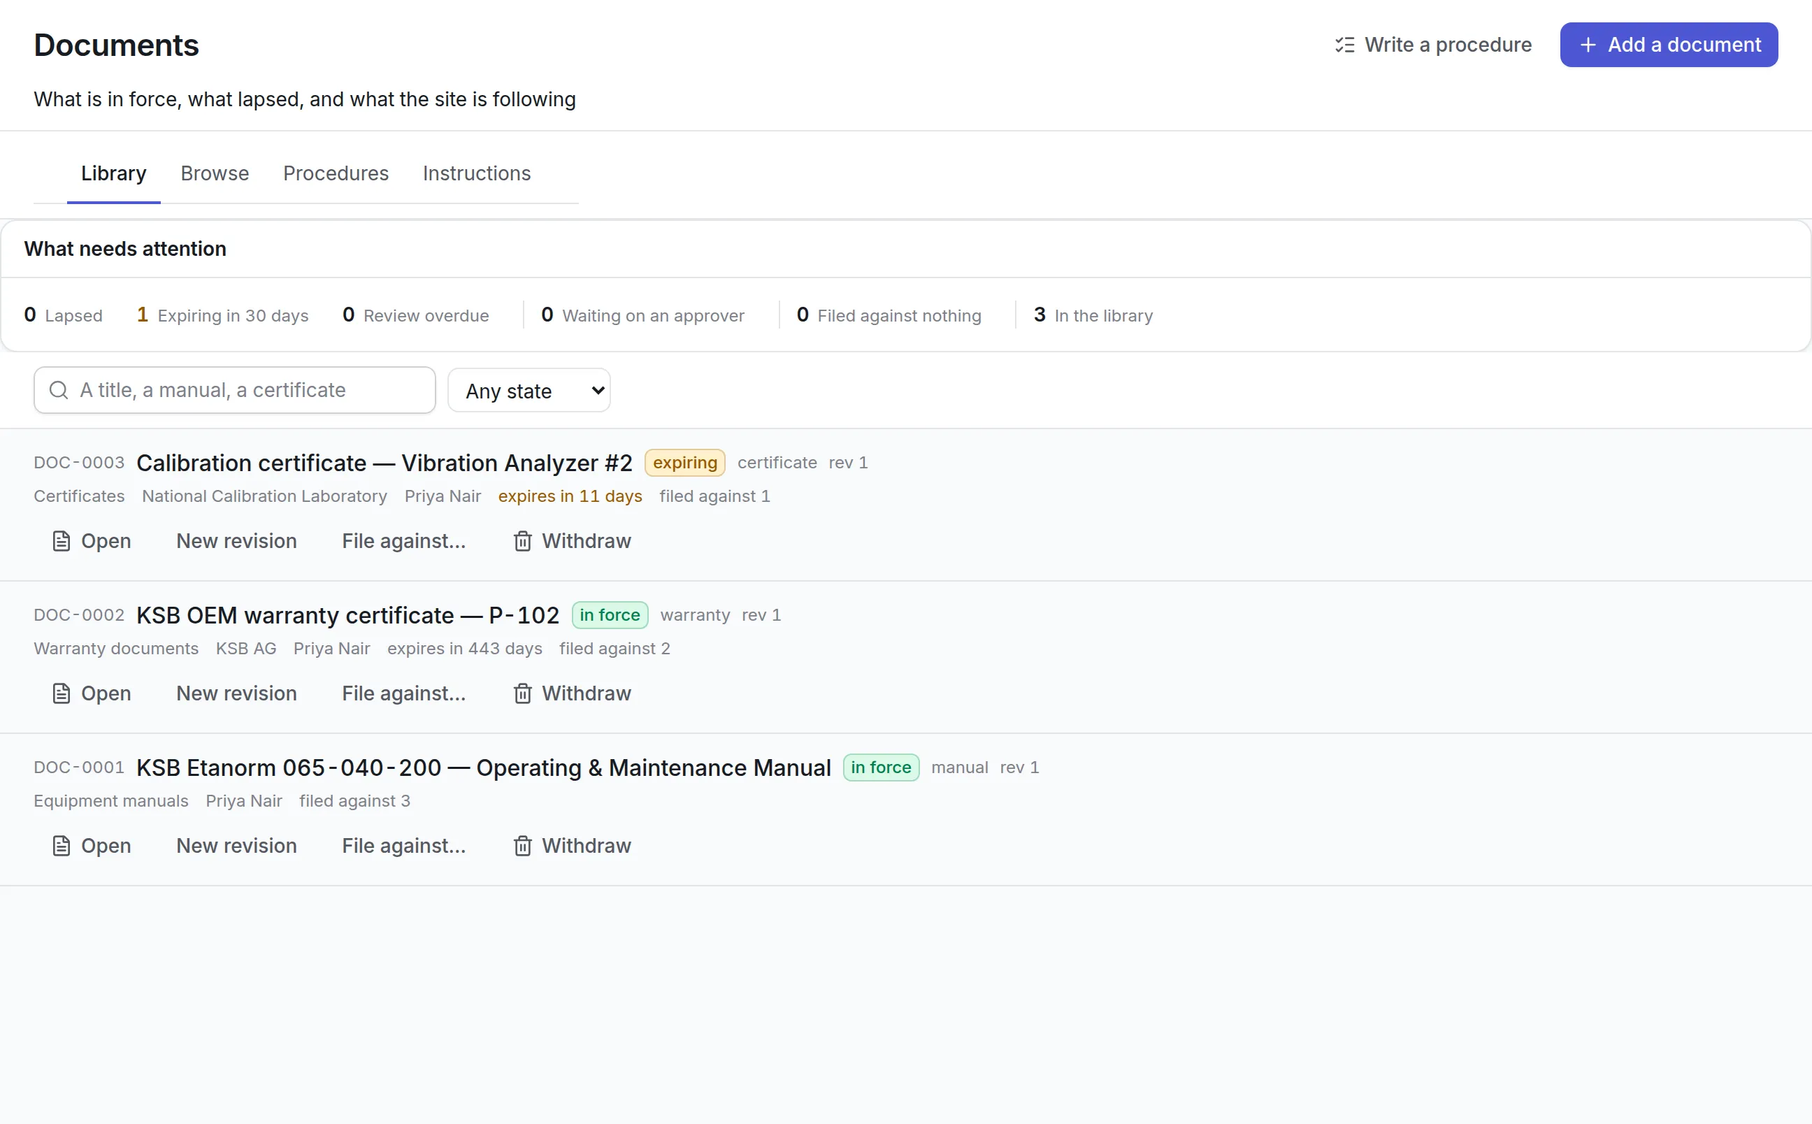Click the expiring status badge
This screenshot has width=1812, height=1124.
tap(684, 462)
